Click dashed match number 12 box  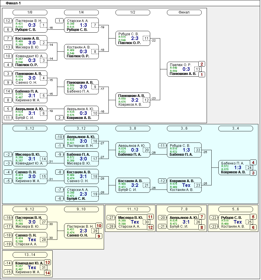point(146,100)
